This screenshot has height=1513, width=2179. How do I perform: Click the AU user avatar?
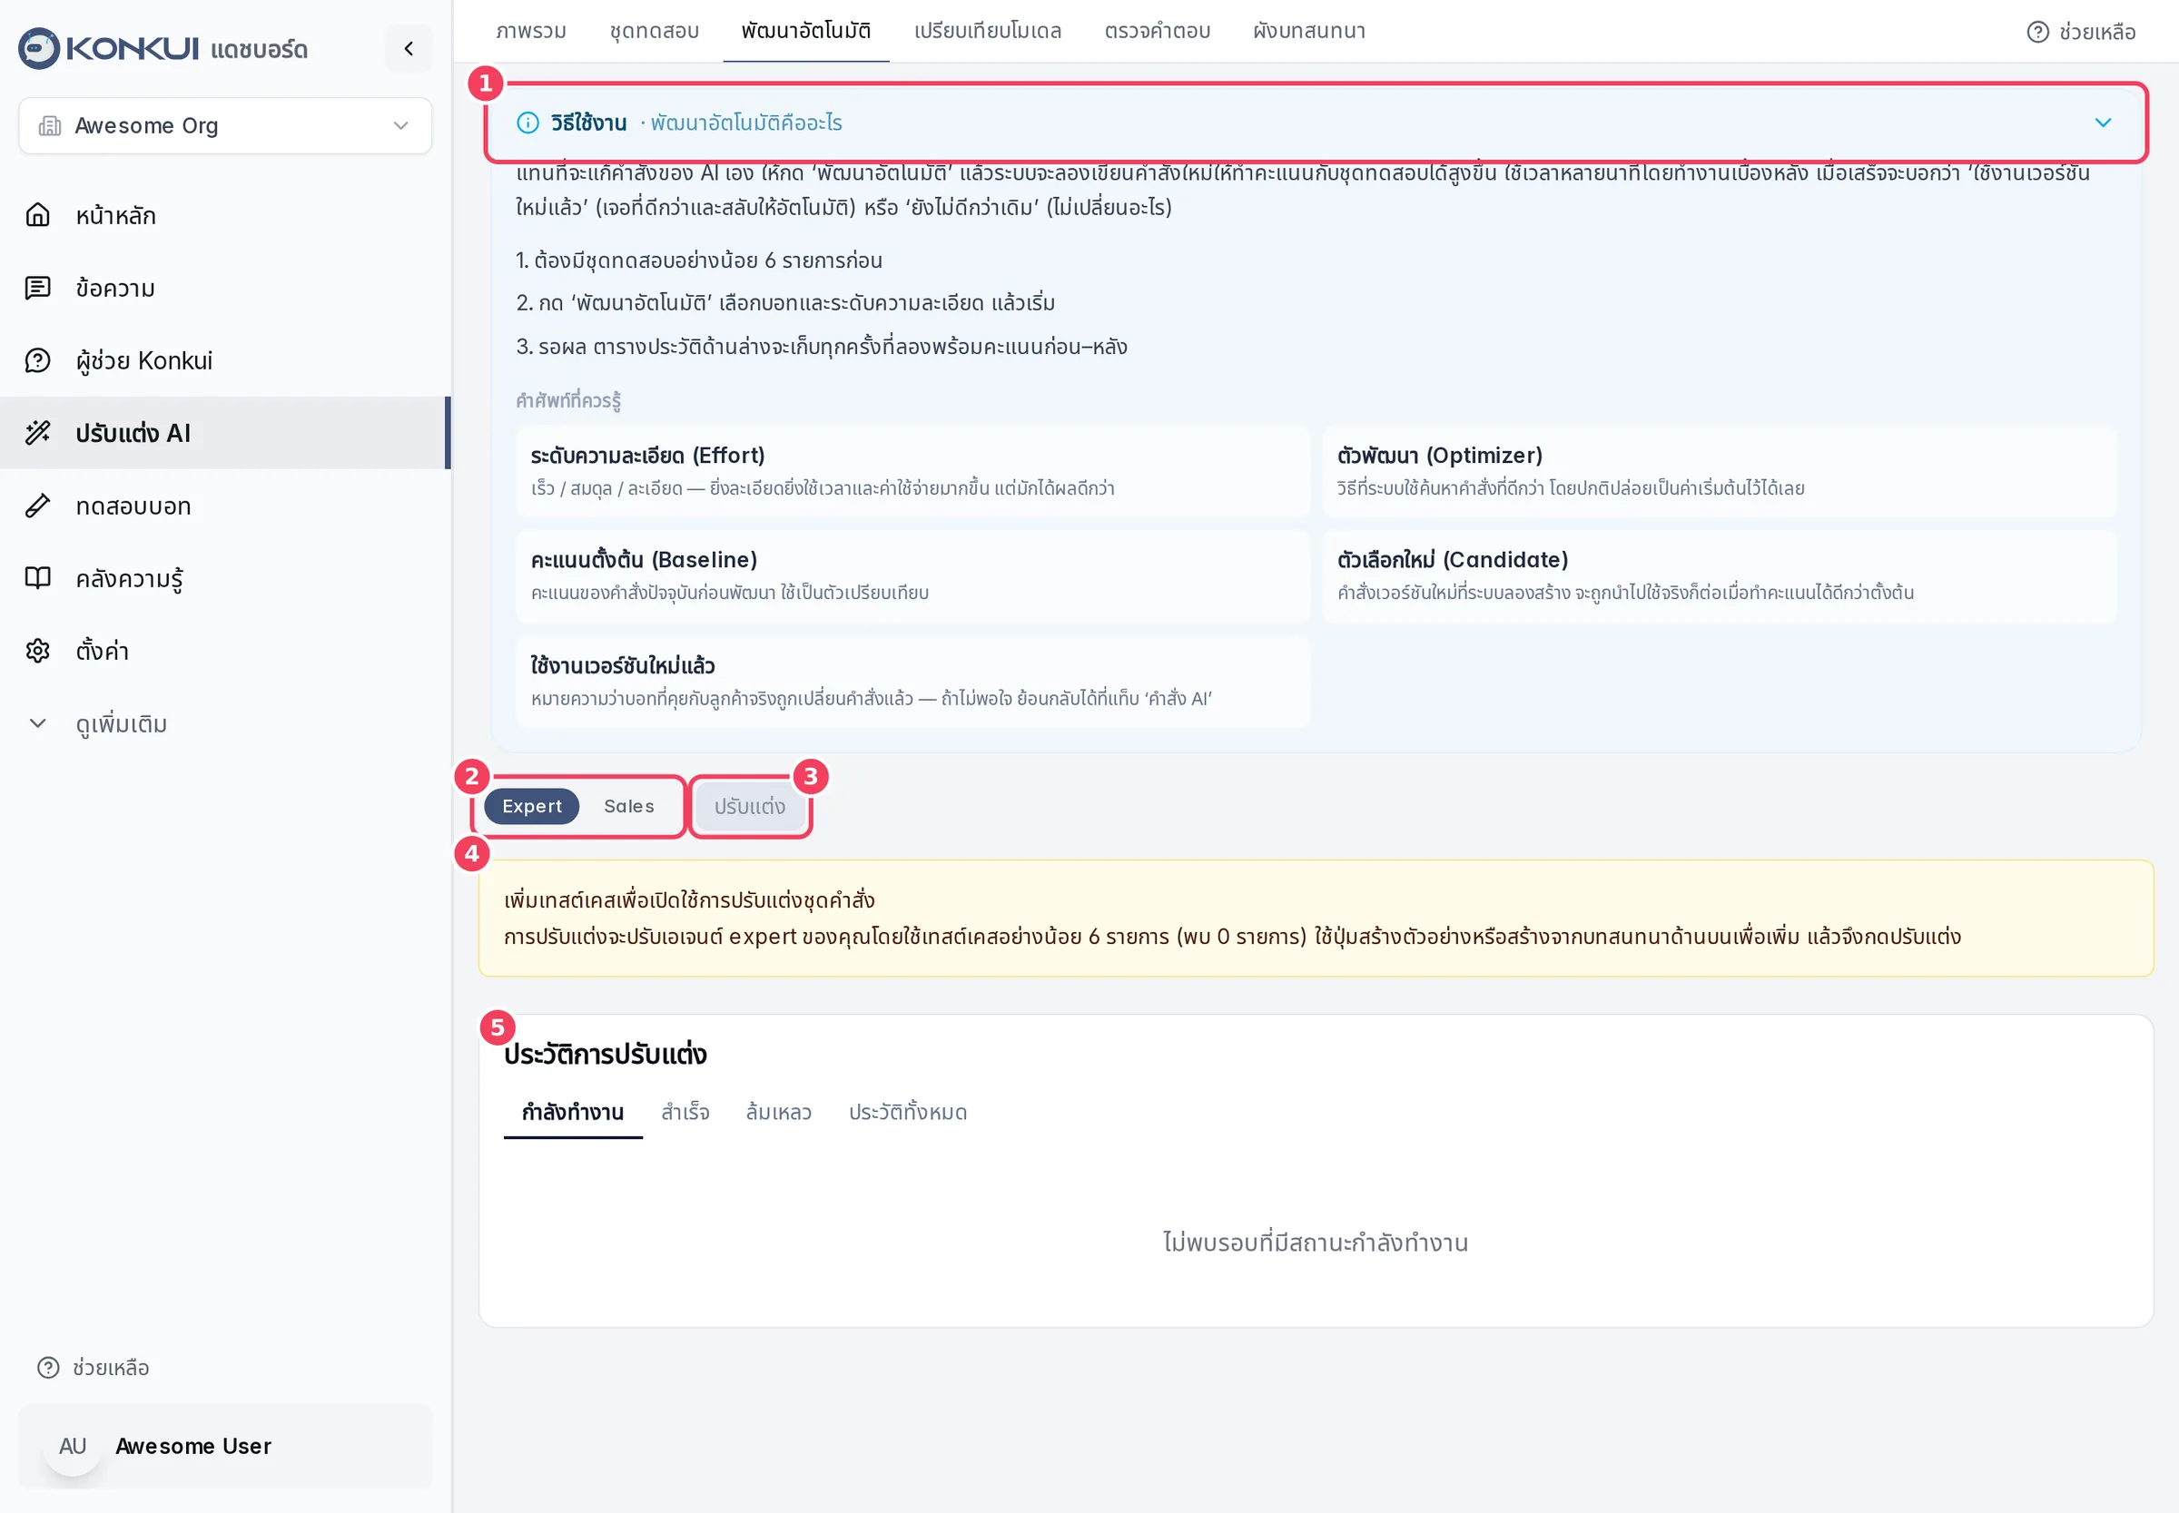[x=73, y=1447]
